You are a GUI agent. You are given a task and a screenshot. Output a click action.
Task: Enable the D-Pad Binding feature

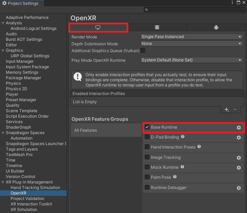pos(147,137)
